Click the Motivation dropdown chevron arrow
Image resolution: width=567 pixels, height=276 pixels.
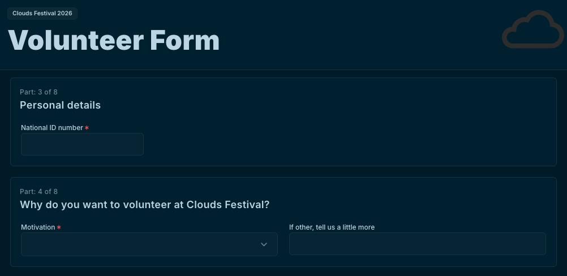(x=264, y=244)
